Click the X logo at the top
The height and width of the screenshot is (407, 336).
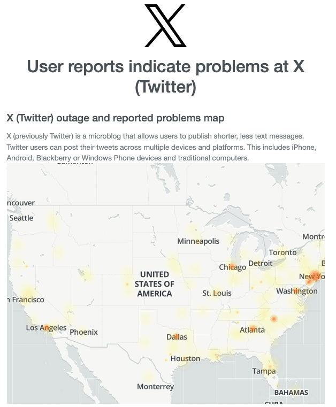[165, 26]
